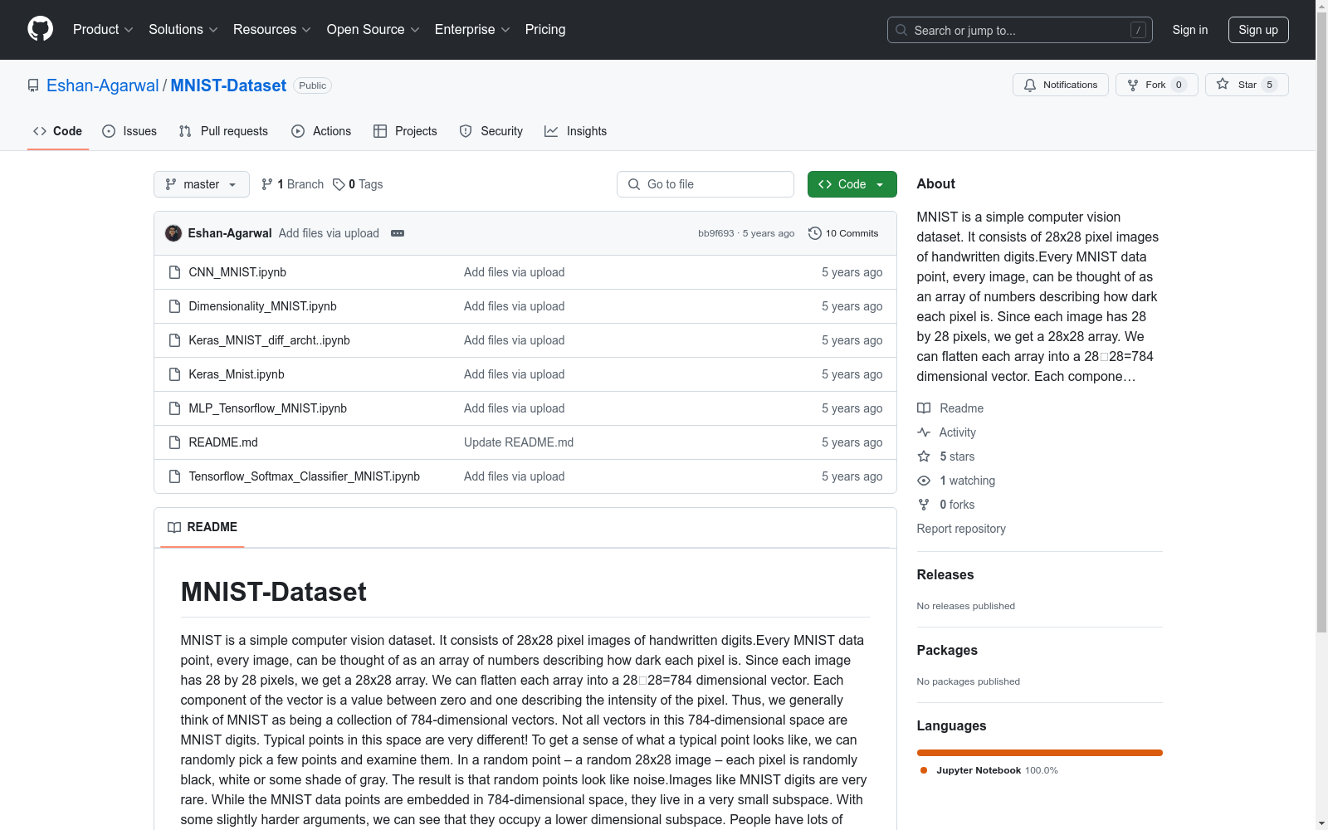Switch to the Pull requests tab
Screen dimensions: 1328x830
tap(223, 131)
